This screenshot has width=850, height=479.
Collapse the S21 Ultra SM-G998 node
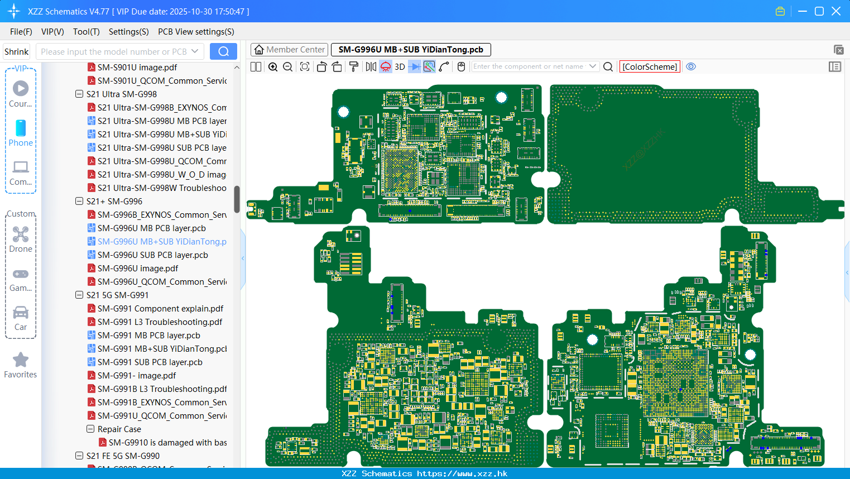(79, 94)
